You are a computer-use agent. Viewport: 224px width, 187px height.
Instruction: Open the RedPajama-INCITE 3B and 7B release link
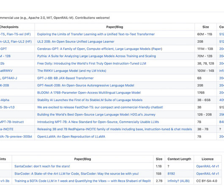pyautogui.click(x=115, y=129)
